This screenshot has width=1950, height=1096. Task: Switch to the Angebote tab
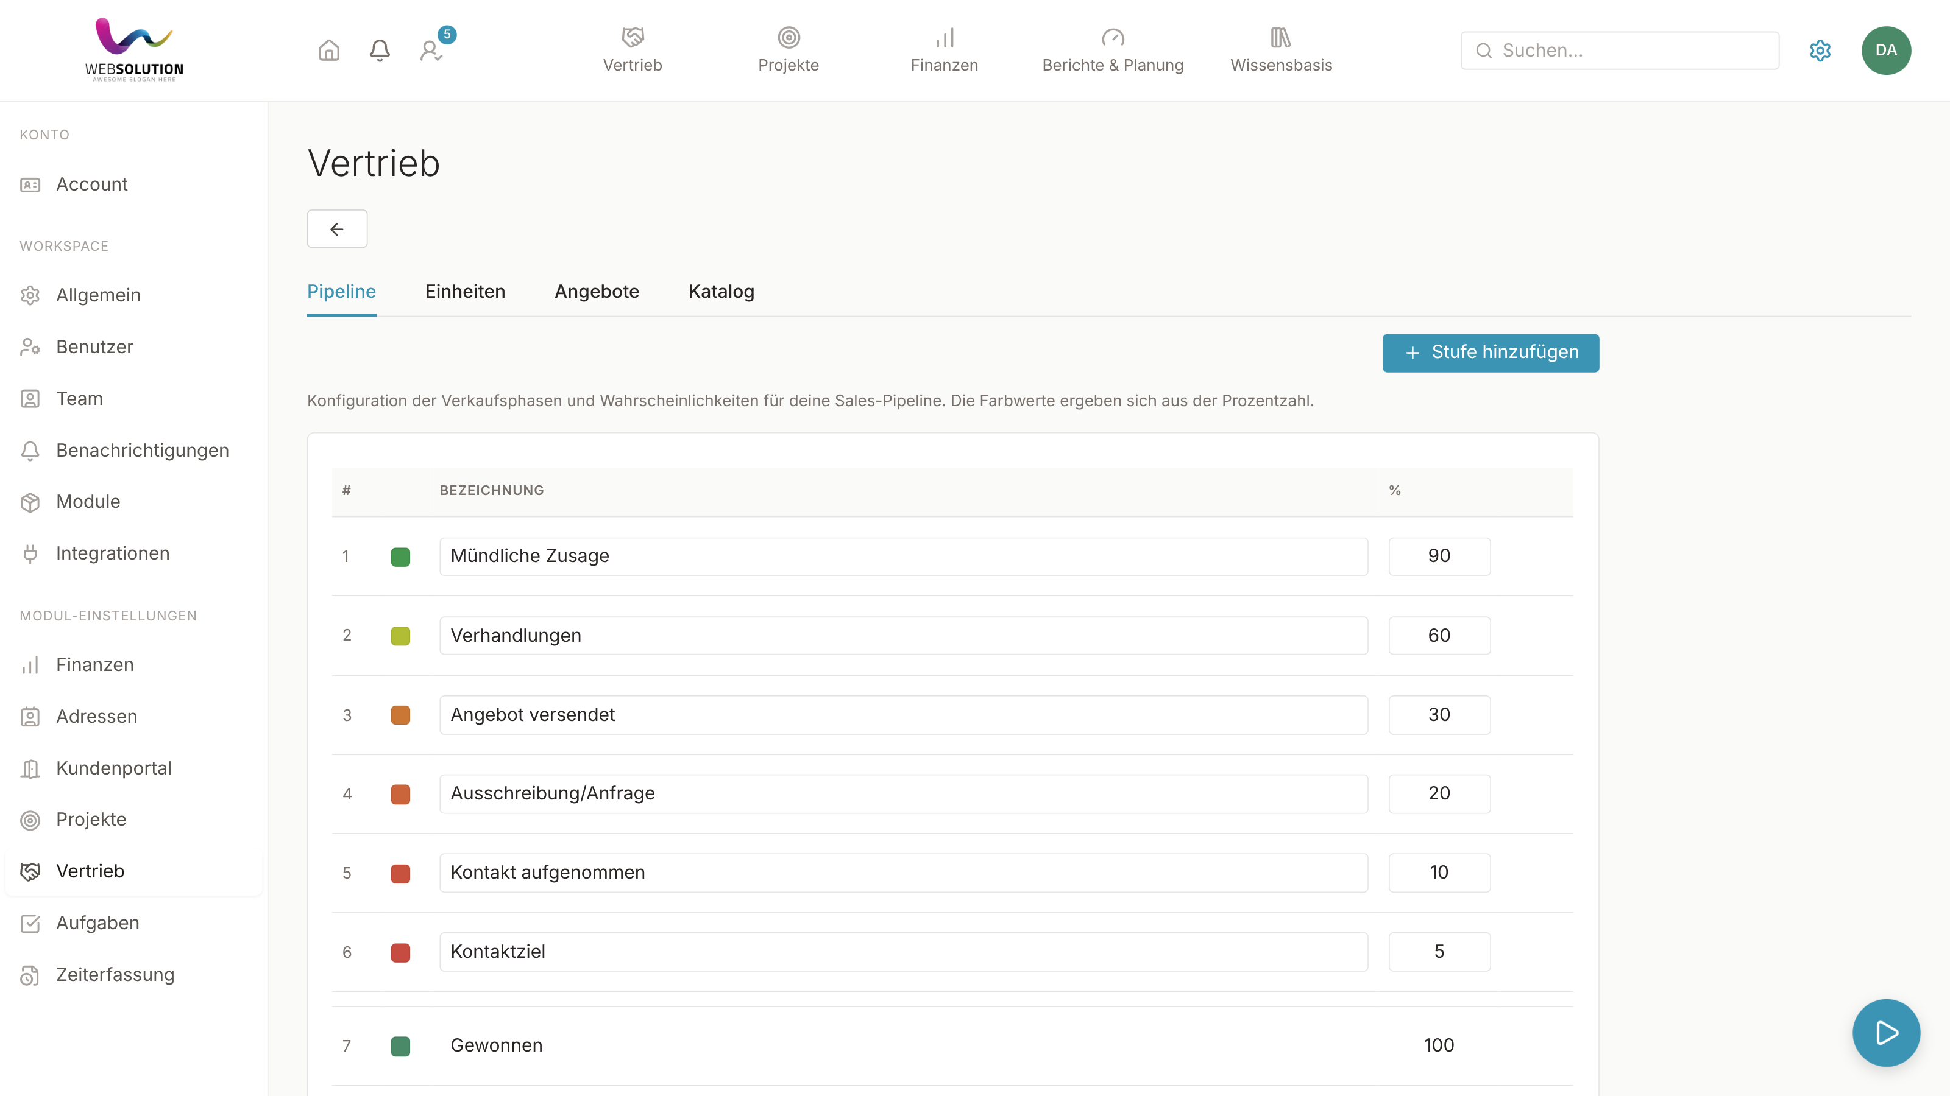coord(597,291)
